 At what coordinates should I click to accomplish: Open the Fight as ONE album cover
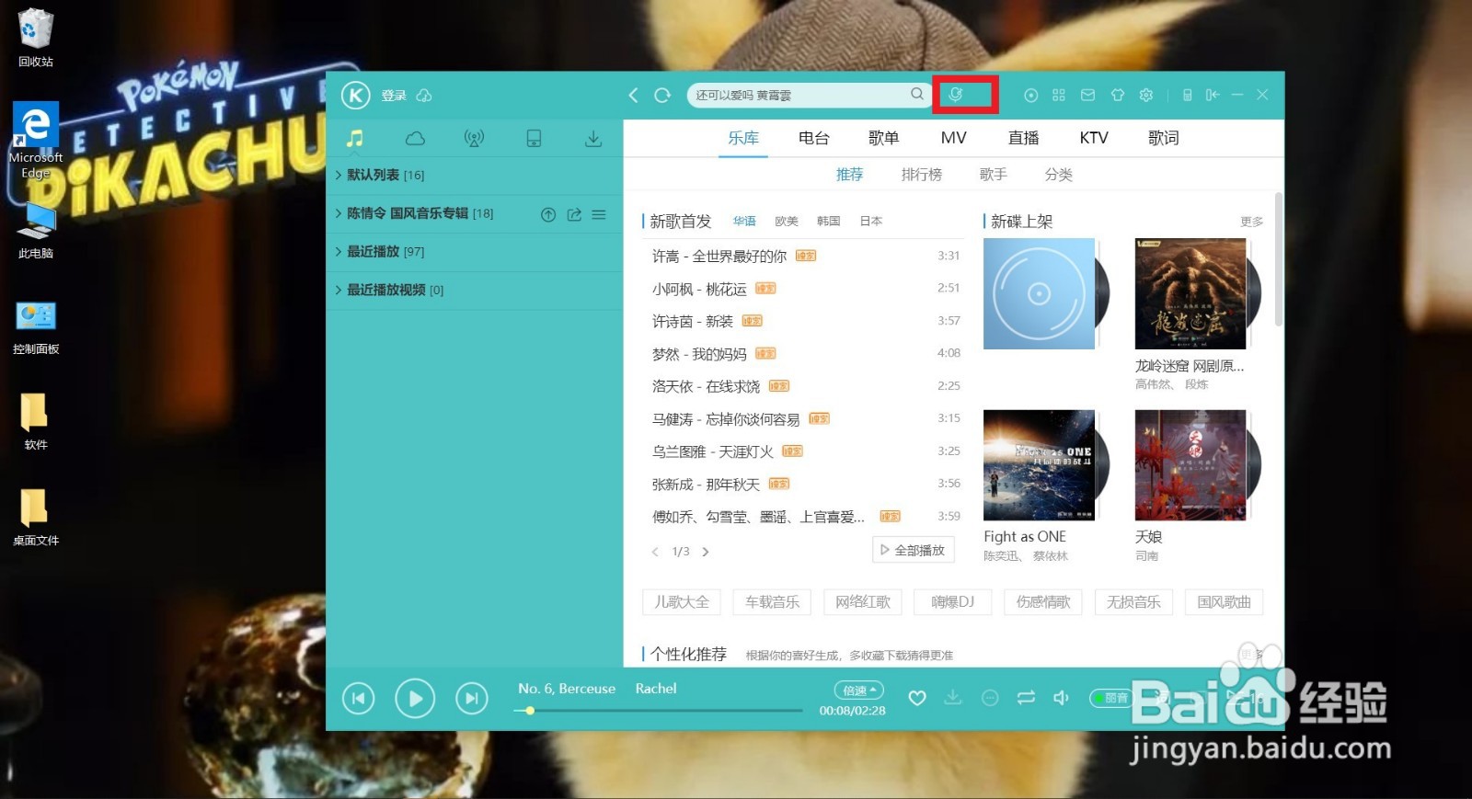coord(1039,465)
